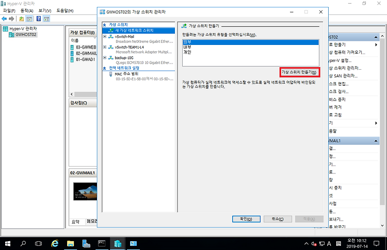Click 가상 스위치 만들기(S) button
Screen dimensions: 387x250
[300, 72]
